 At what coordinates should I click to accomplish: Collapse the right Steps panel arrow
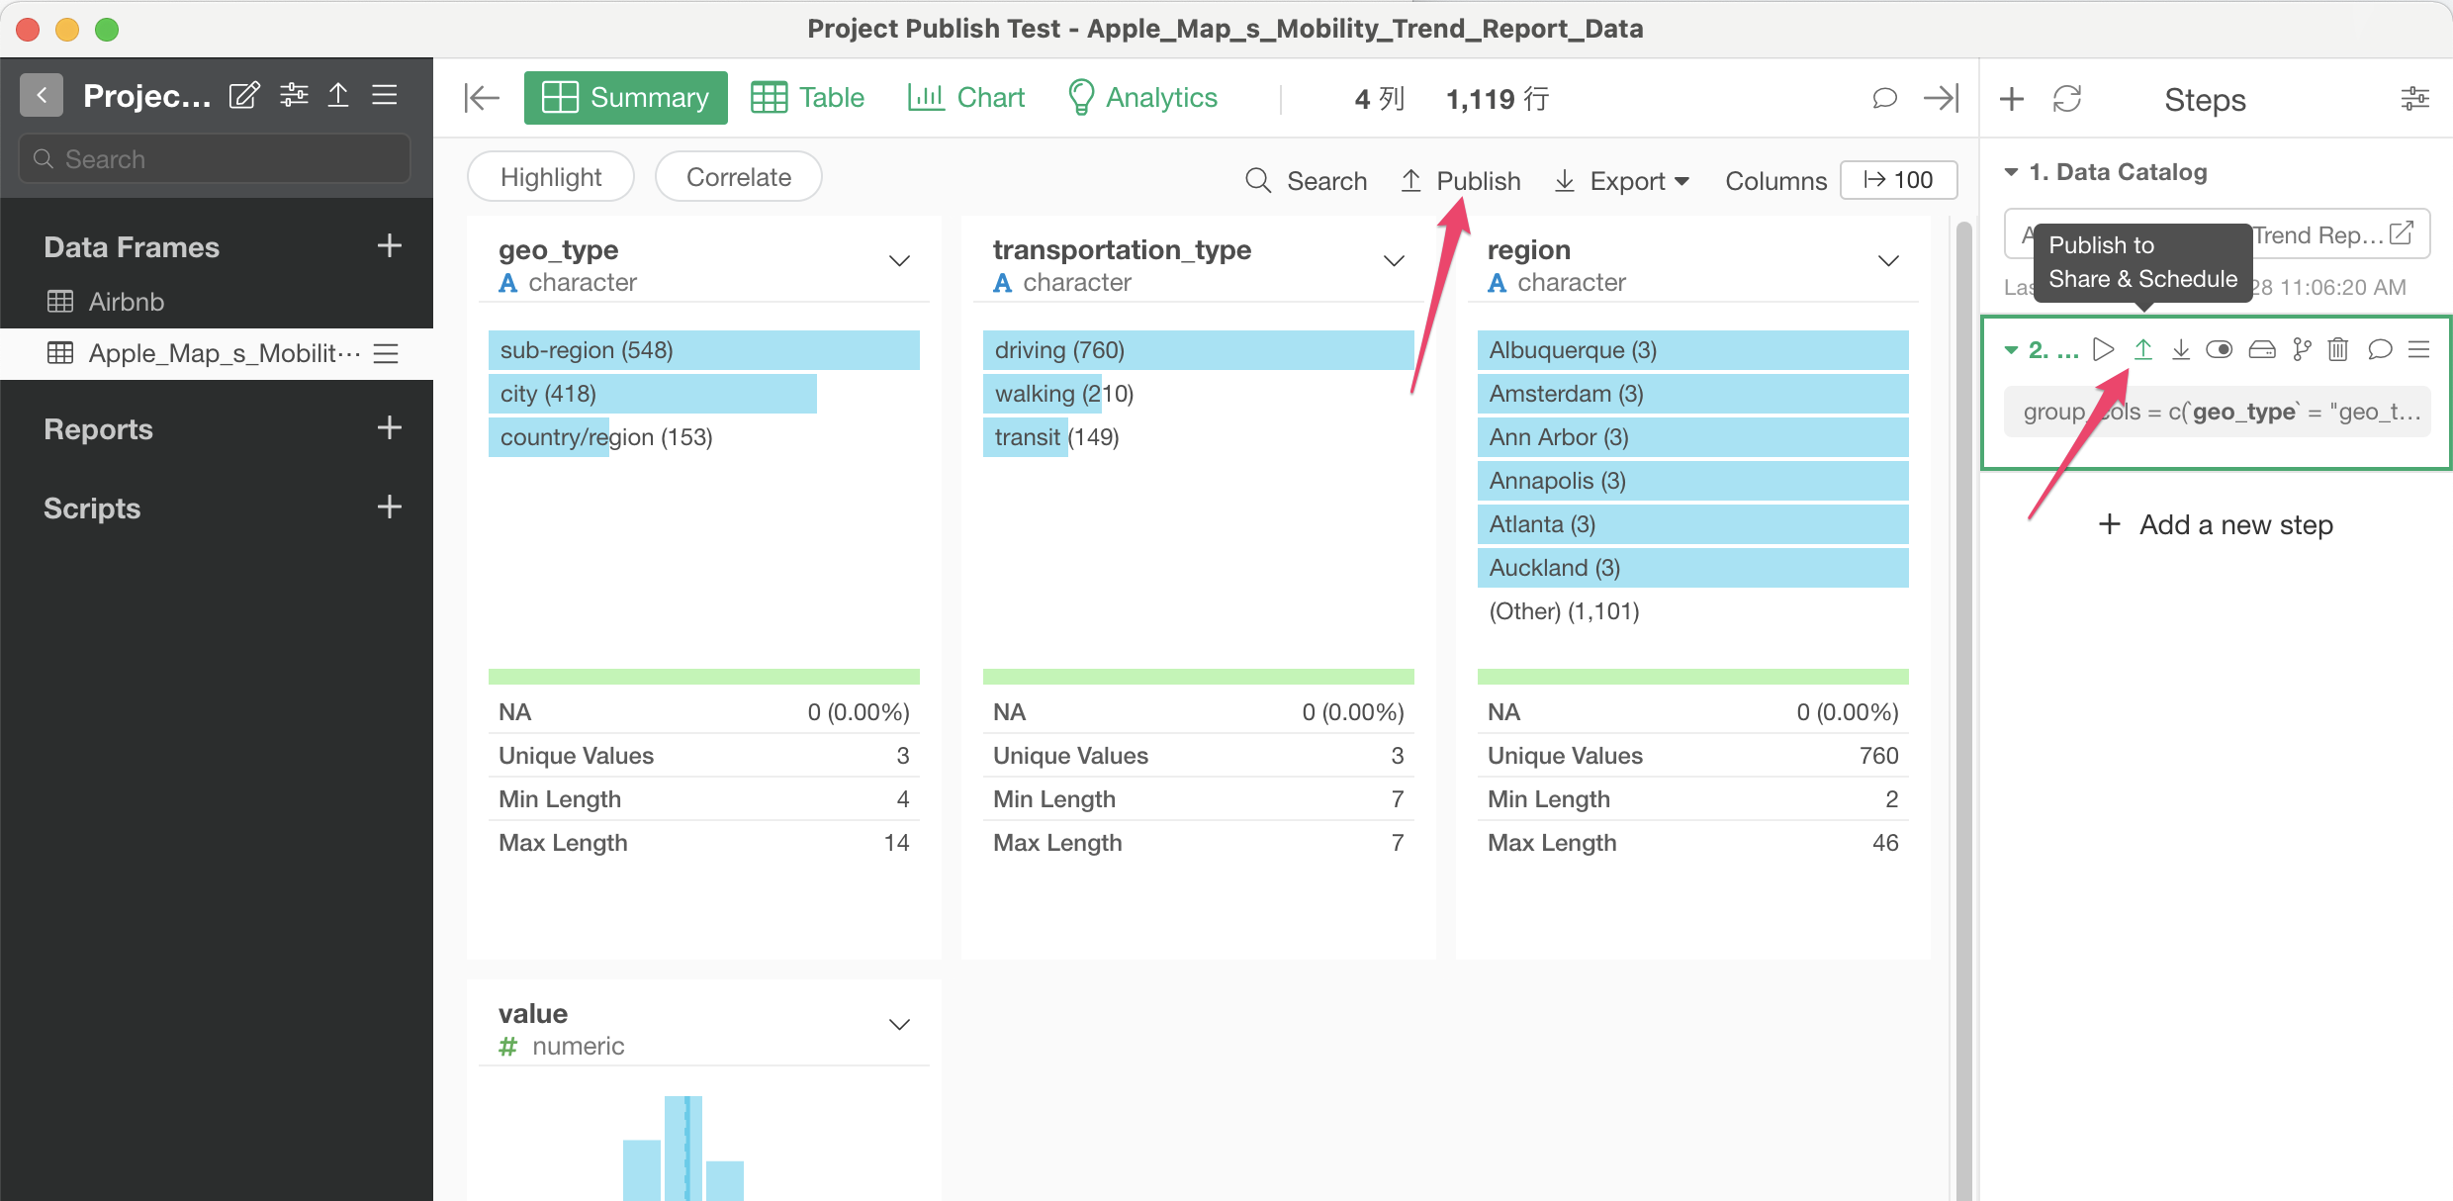1941,98
